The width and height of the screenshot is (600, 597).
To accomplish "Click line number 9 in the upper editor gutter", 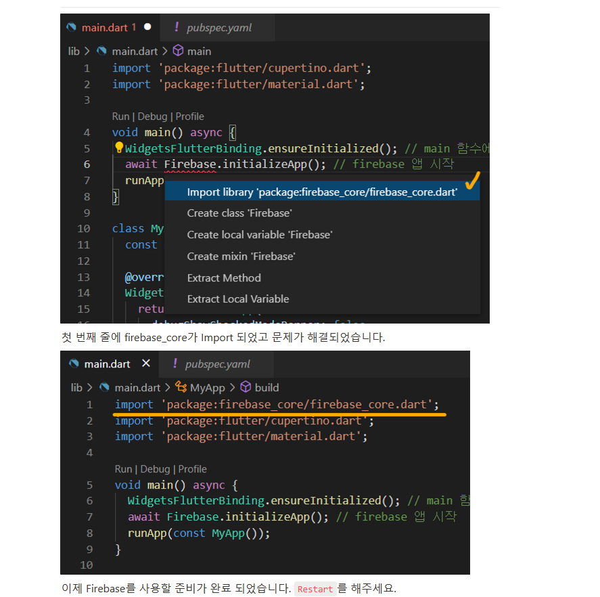I will (x=87, y=213).
